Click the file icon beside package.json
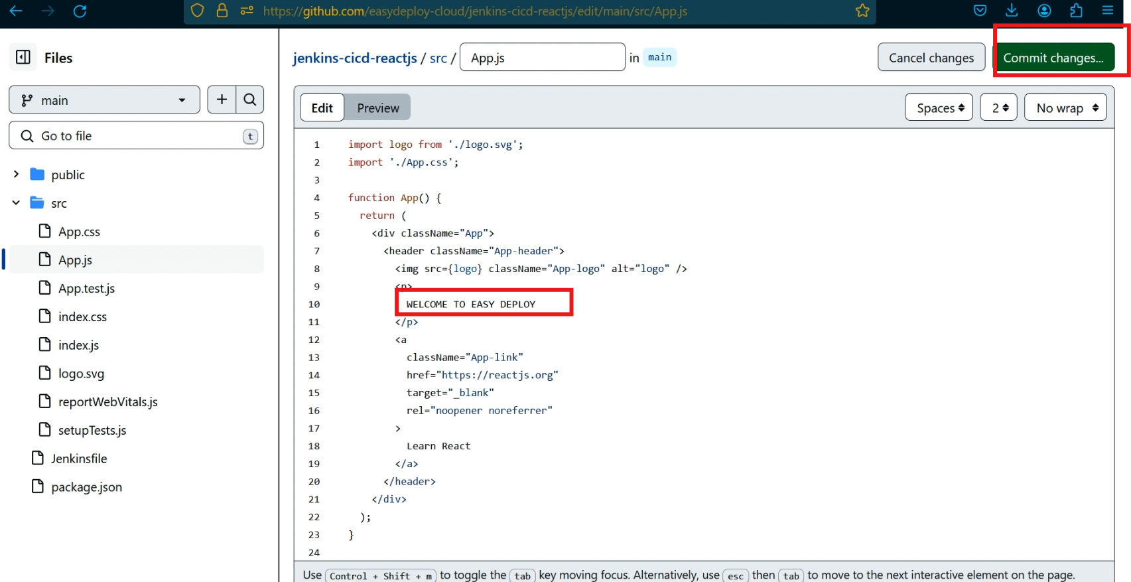This screenshot has width=1131, height=582. [38, 486]
